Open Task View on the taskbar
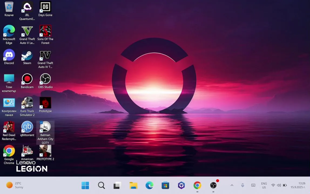The height and width of the screenshot is (194, 310). pyautogui.click(x=117, y=185)
